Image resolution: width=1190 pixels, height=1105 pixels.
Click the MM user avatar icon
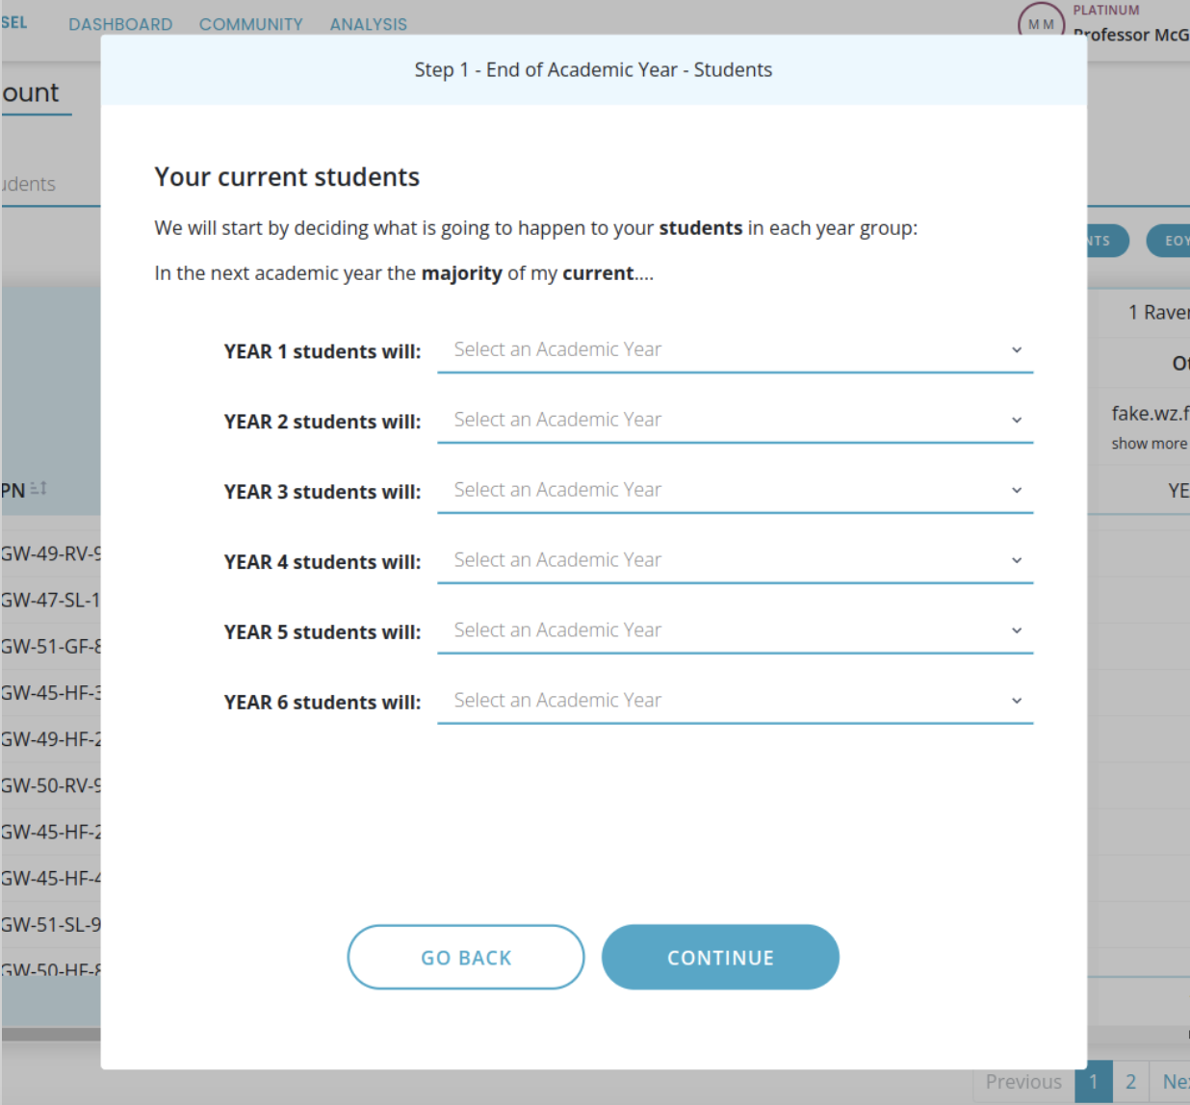pyautogui.click(x=1041, y=24)
